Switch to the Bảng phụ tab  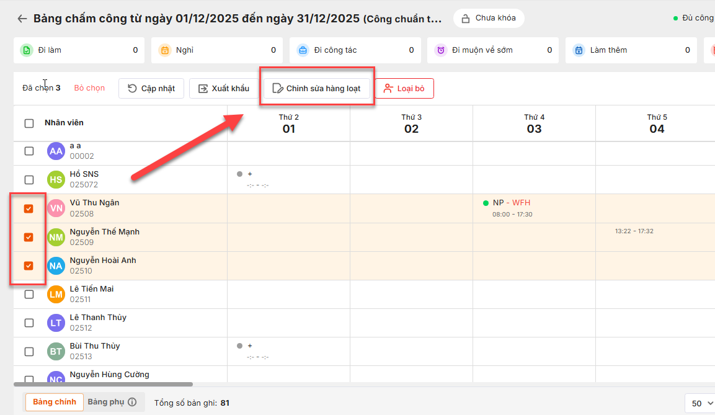pyautogui.click(x=105, y=402)
